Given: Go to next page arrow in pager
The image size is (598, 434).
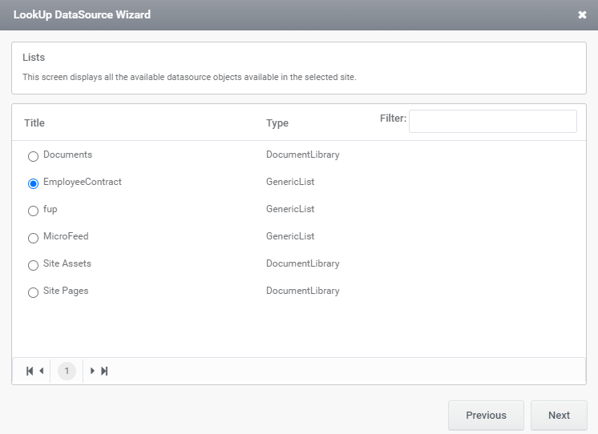Looking at the screenshot, I should (x=92, y=371).
